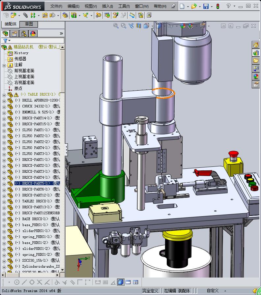Open the DisplayManager color ball tab
261x295 pixels.
[33, 34]
